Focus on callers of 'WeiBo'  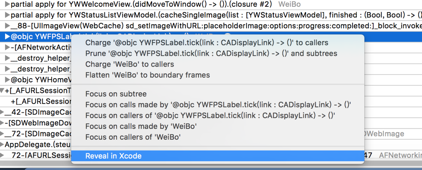(133, 137)
